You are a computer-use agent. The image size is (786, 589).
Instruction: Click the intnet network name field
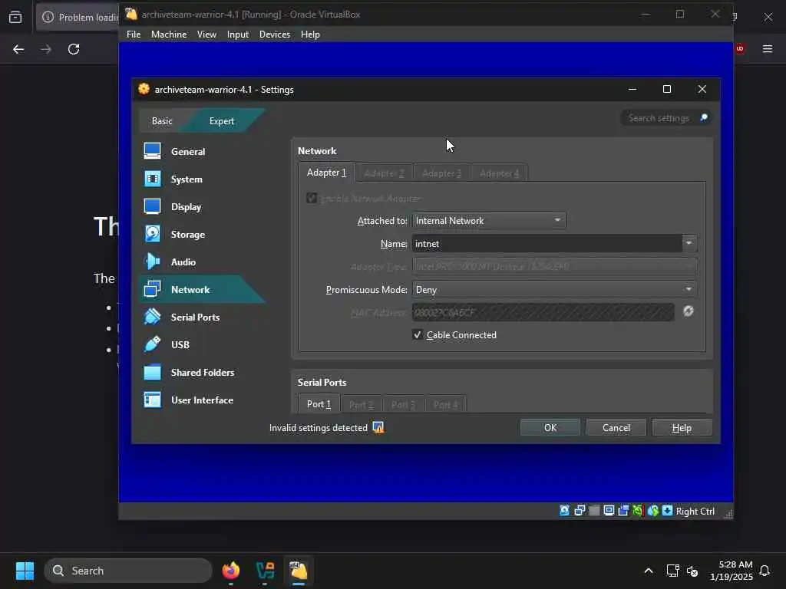pyautogui.click(x=547, y=243)
